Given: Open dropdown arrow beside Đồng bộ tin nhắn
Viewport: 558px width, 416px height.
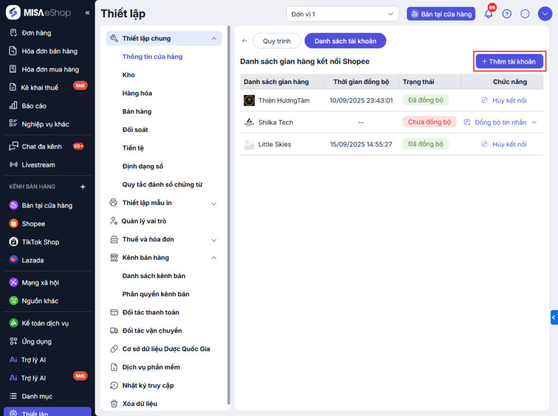Looking at the screenshot, I should click(x=534, y=123).
